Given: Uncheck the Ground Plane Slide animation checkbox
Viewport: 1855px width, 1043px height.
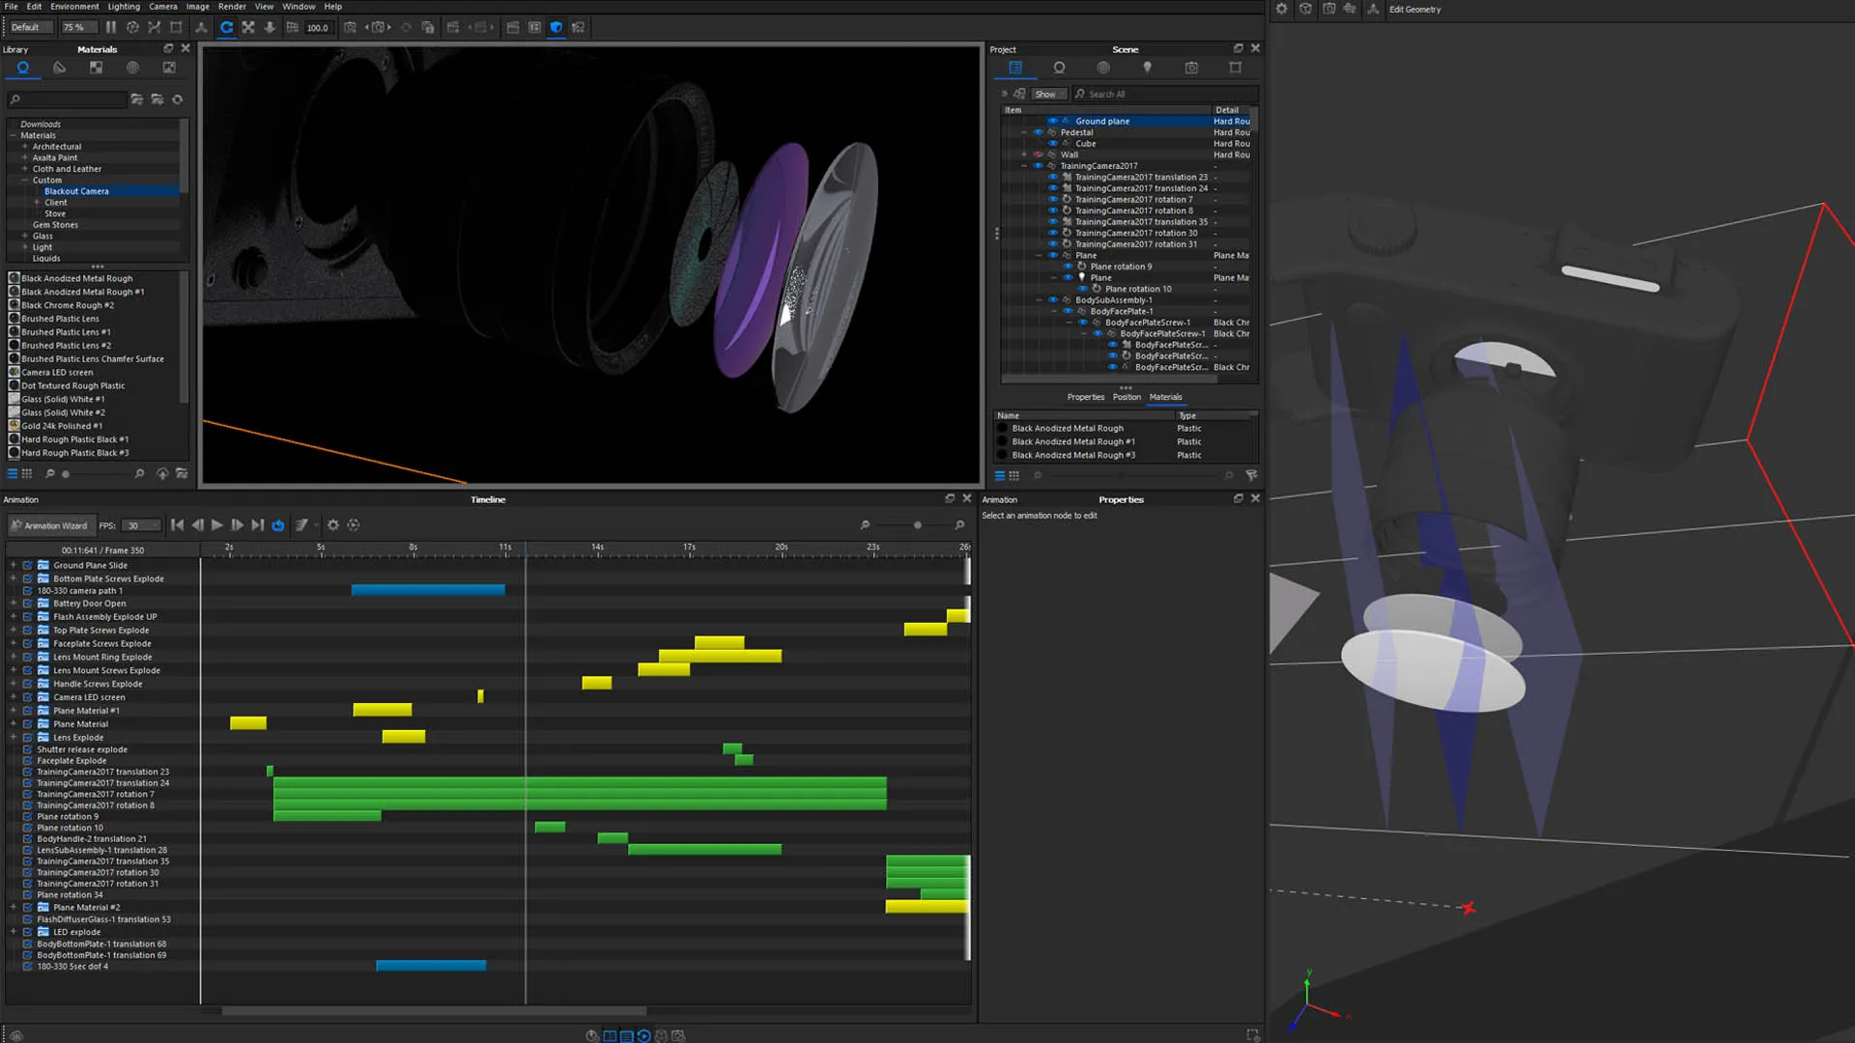Looking at the screenshot, I should click(28, 566).
